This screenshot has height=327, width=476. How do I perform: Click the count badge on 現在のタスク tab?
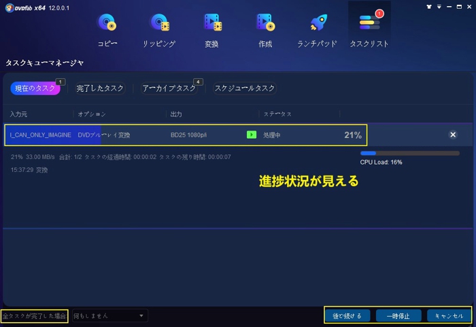pos(60,82)
